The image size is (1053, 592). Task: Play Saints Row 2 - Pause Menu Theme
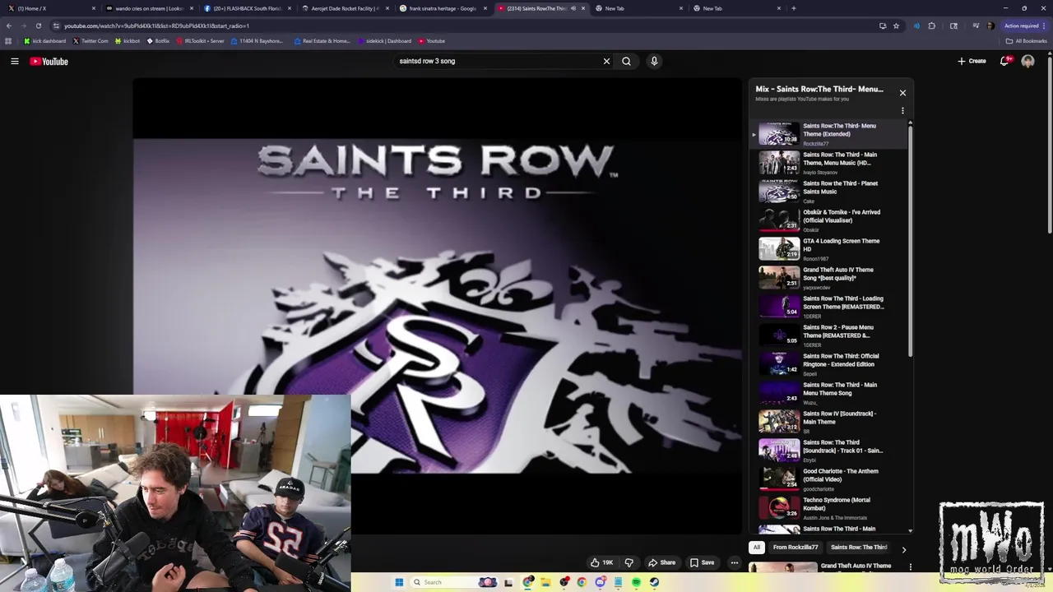tap(830, 335)
